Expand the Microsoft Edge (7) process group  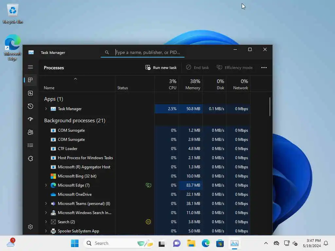[46, 185]
